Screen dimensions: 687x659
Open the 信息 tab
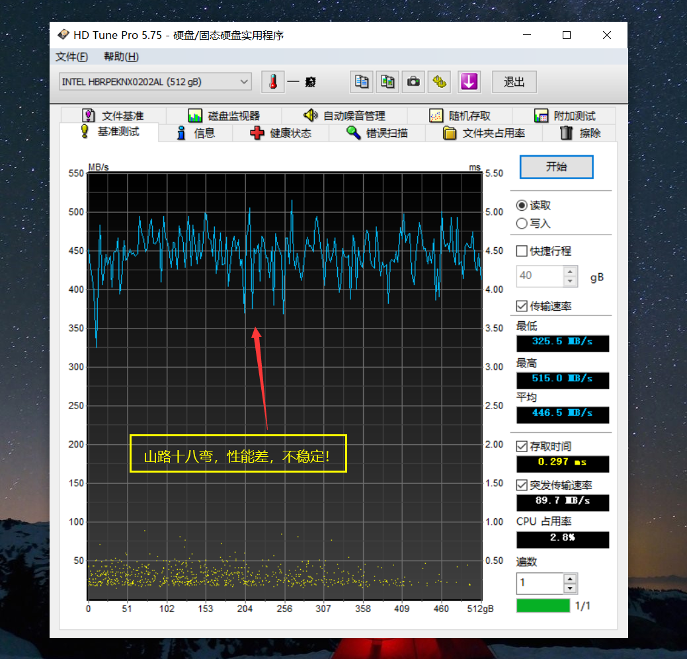[x=196, y=133]
